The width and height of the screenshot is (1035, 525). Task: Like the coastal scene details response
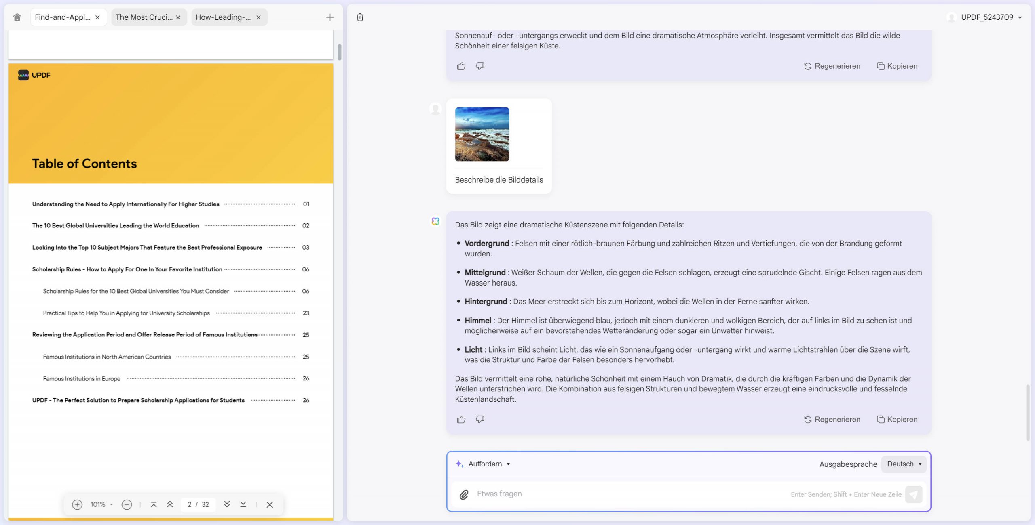(461, 420)
